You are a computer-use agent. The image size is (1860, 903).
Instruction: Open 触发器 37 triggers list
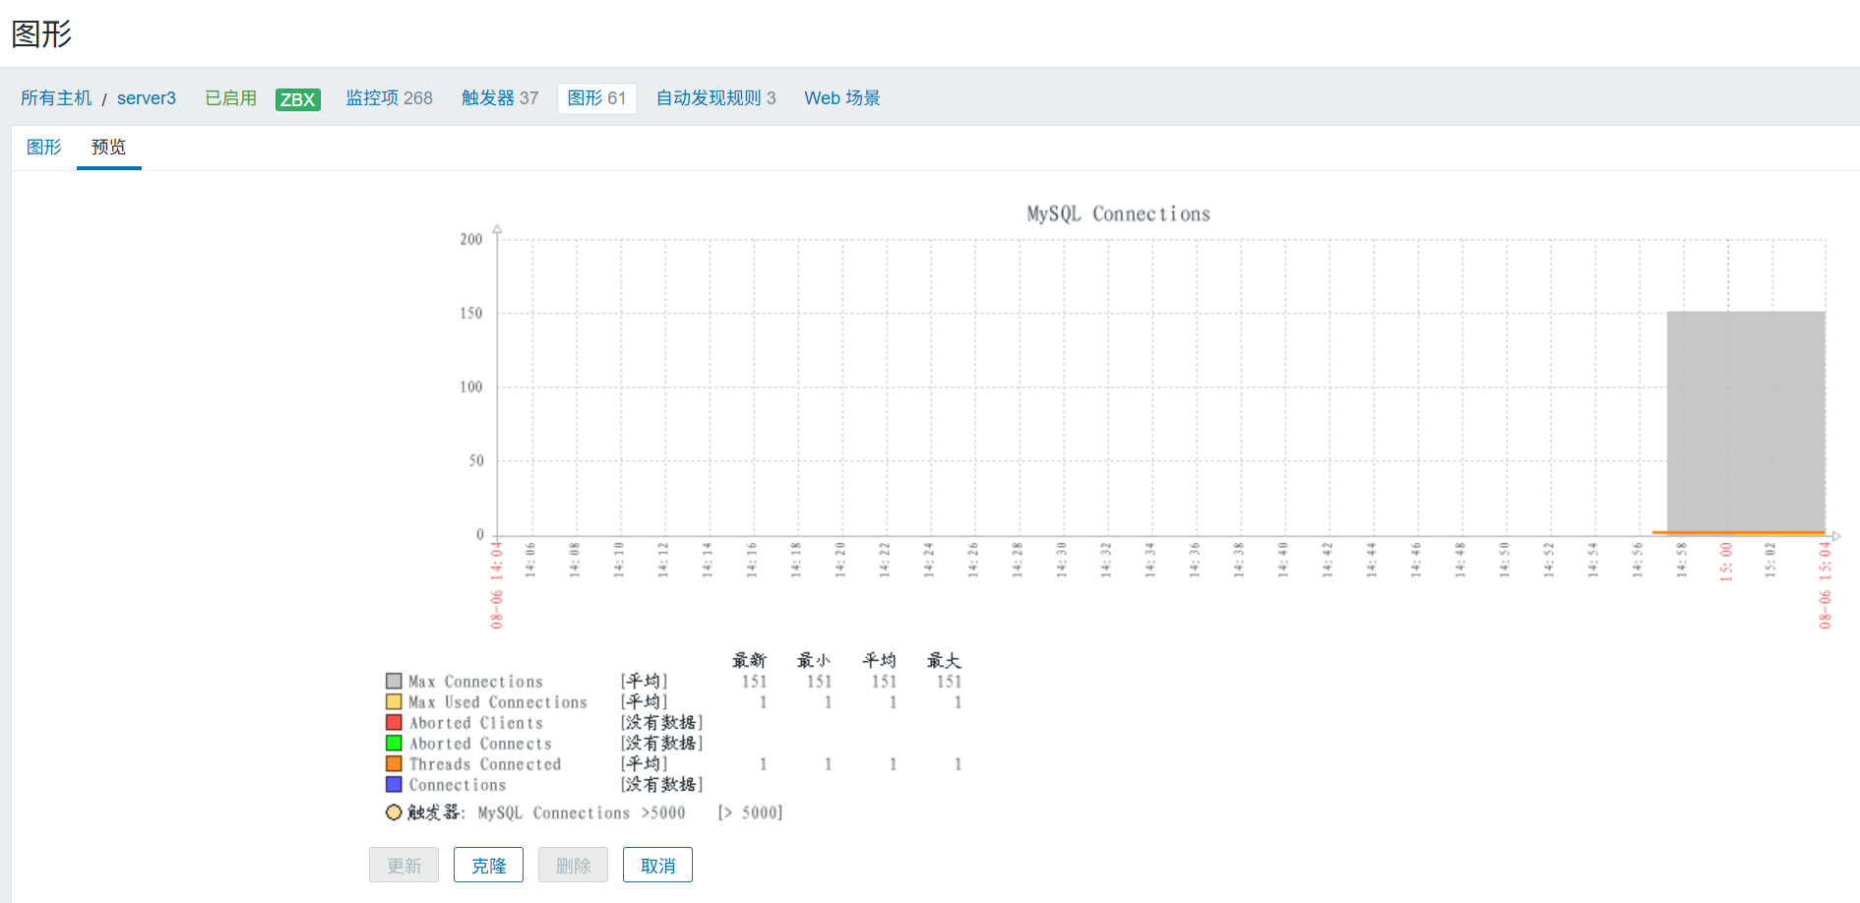point(500,98)
